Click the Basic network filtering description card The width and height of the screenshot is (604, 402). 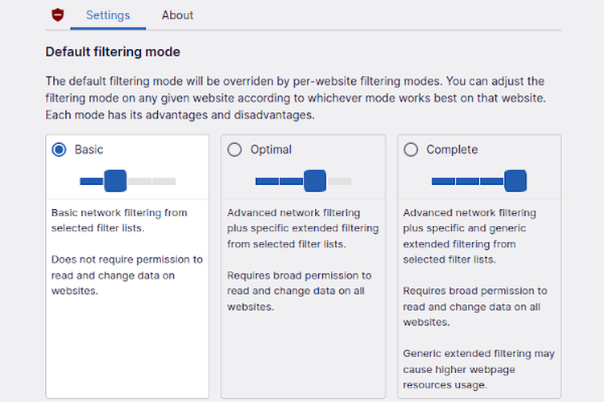(119, 220)
